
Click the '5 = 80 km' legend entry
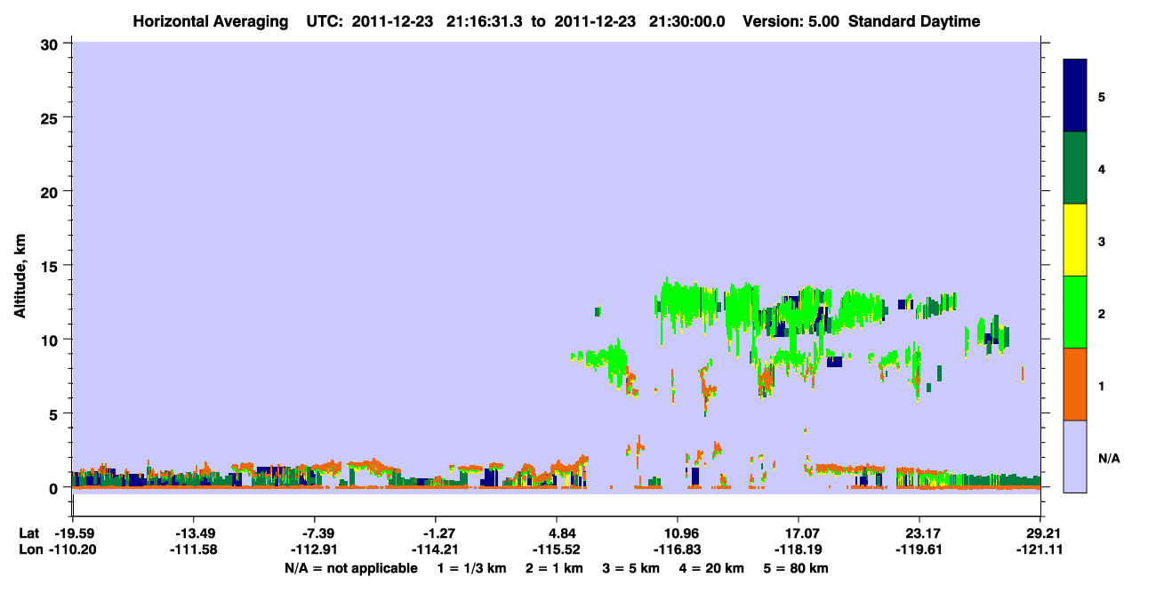[x=797, y=568]
